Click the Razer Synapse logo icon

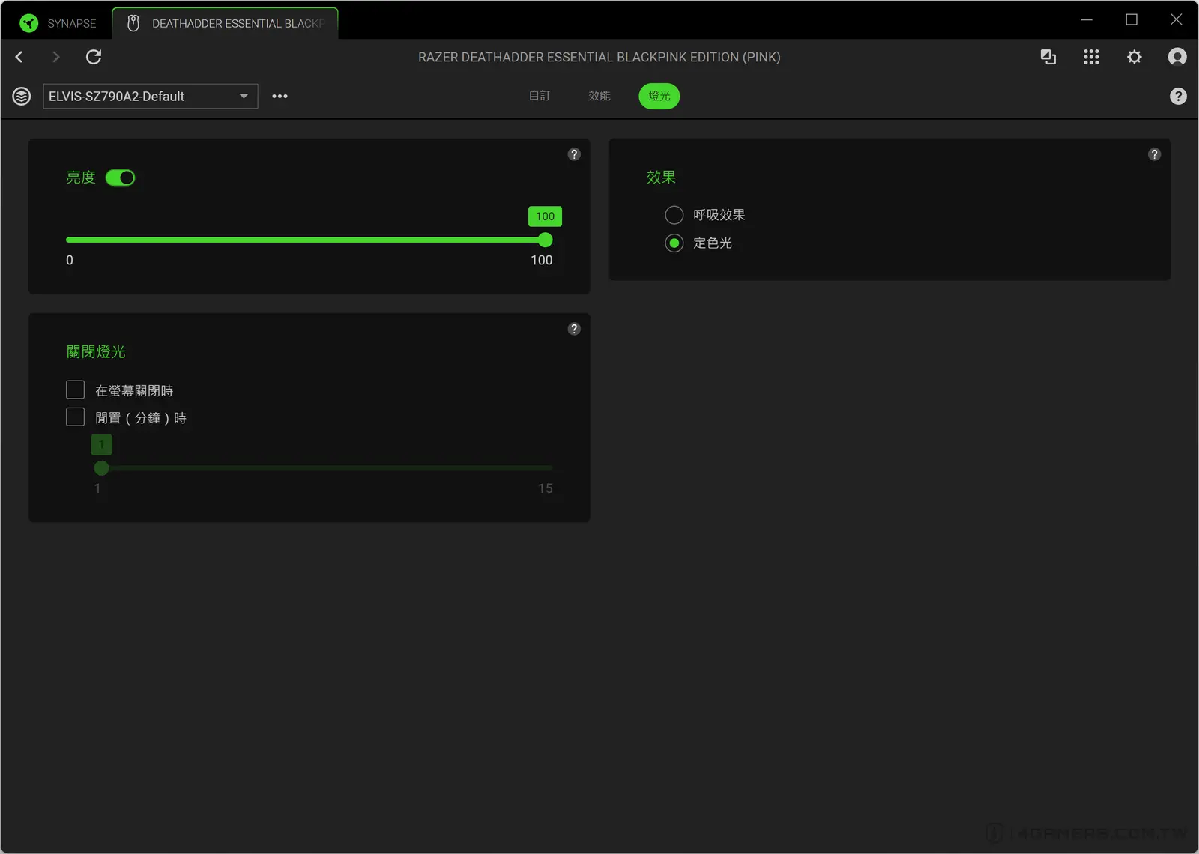(x=29, y=23)
